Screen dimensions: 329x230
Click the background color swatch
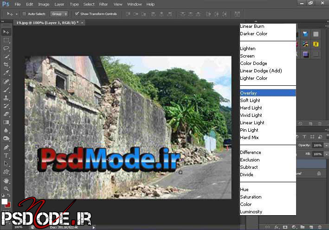(x=8, y=205)
